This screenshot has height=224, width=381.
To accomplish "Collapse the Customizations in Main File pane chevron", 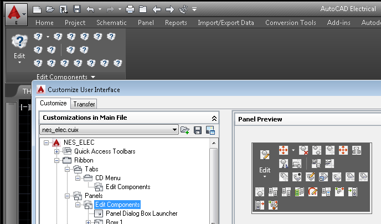I will (214, 119).
